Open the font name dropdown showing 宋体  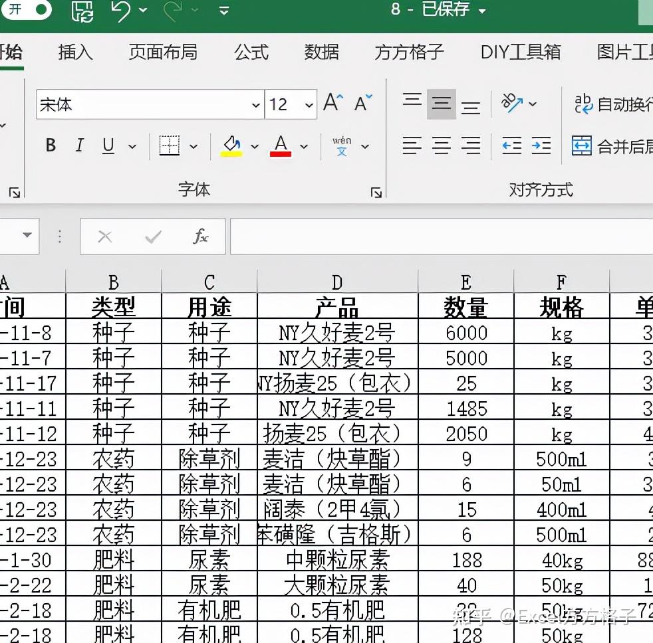pos(256,105)
